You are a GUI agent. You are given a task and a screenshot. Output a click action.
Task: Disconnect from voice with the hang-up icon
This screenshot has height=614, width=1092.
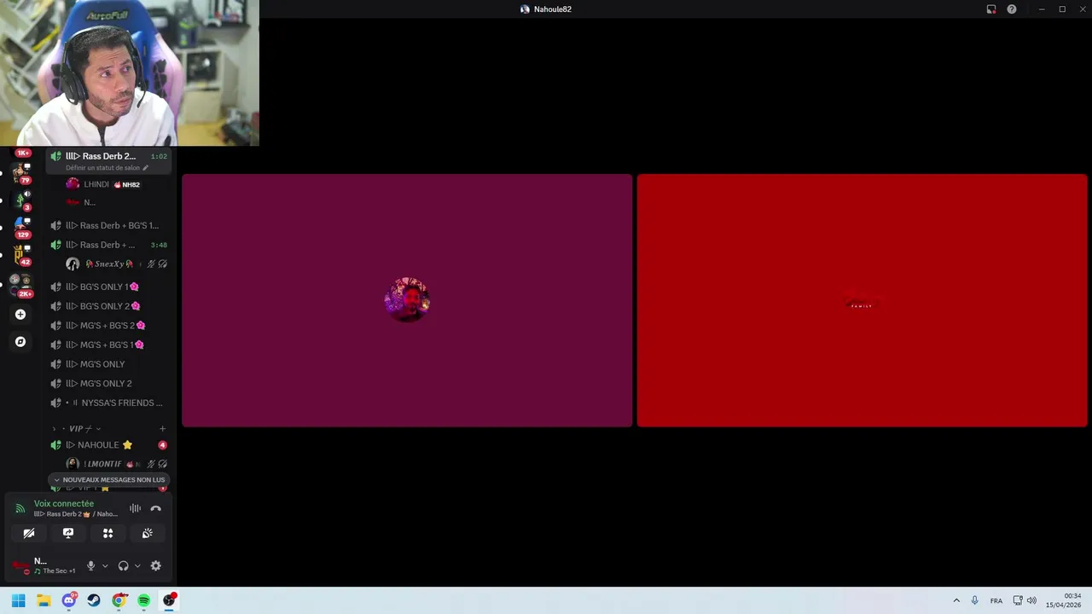pos(155,508)
